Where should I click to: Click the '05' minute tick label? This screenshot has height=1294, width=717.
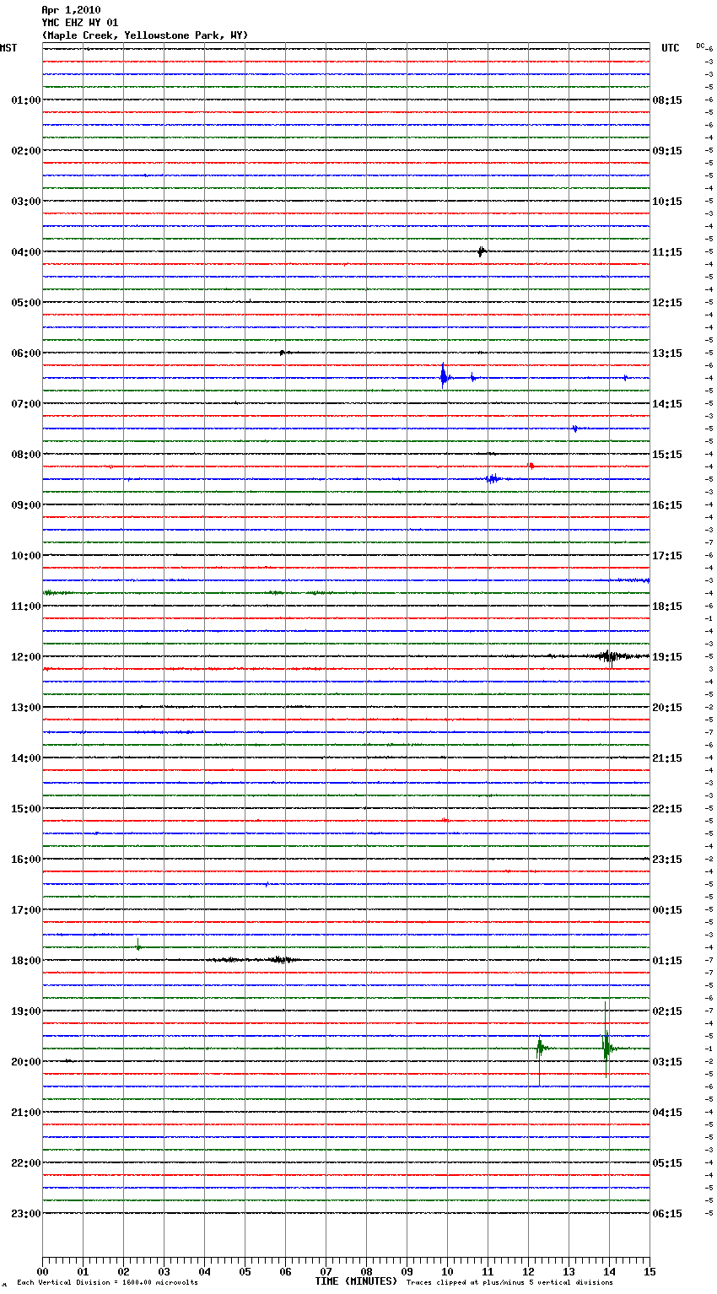(x=245, y=1272)
